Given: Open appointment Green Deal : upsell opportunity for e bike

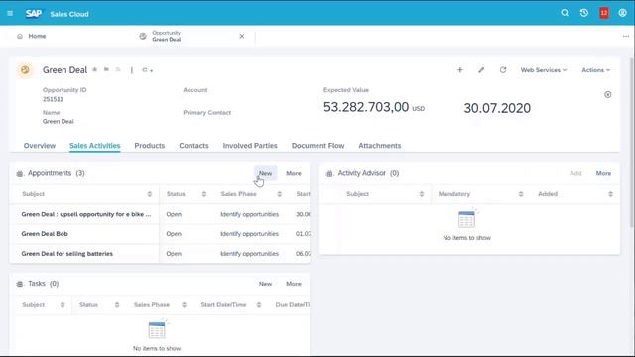Looking at the screenshot, I should tap(86, 214).
